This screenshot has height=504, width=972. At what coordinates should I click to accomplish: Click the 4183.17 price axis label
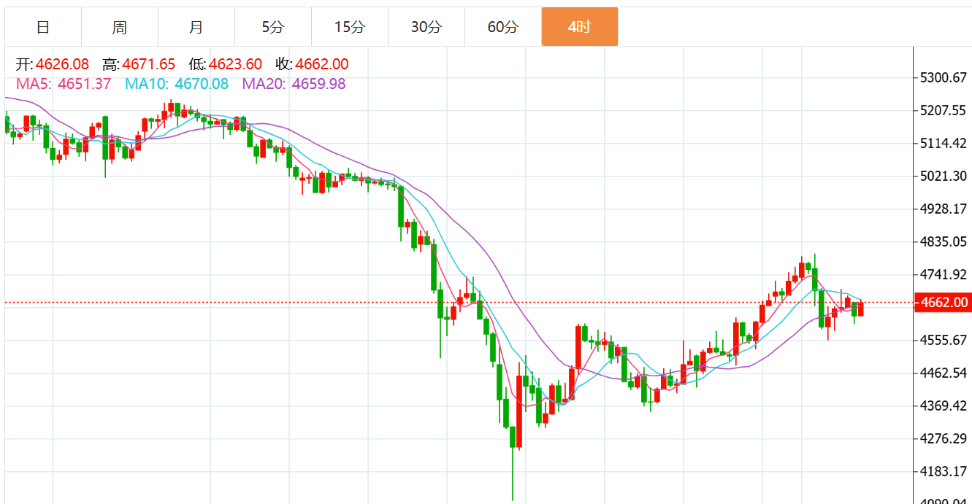(x=942, y=471)
